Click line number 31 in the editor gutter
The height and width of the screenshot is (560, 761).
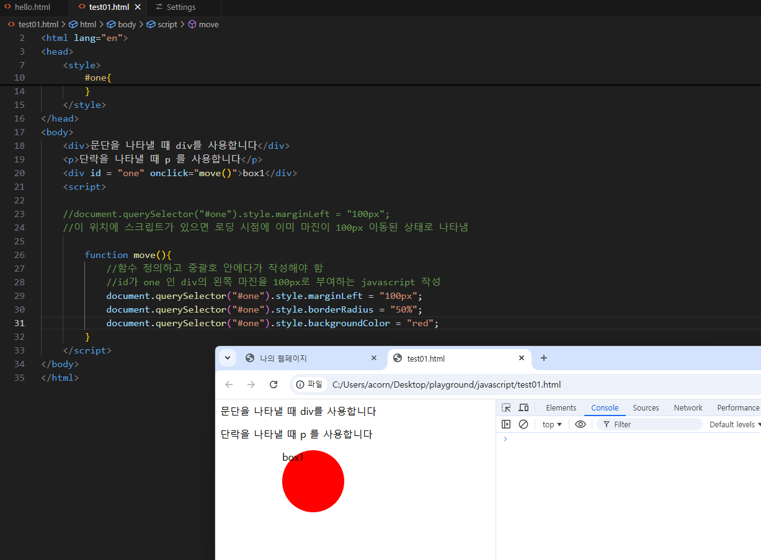[x=19, y=323]
